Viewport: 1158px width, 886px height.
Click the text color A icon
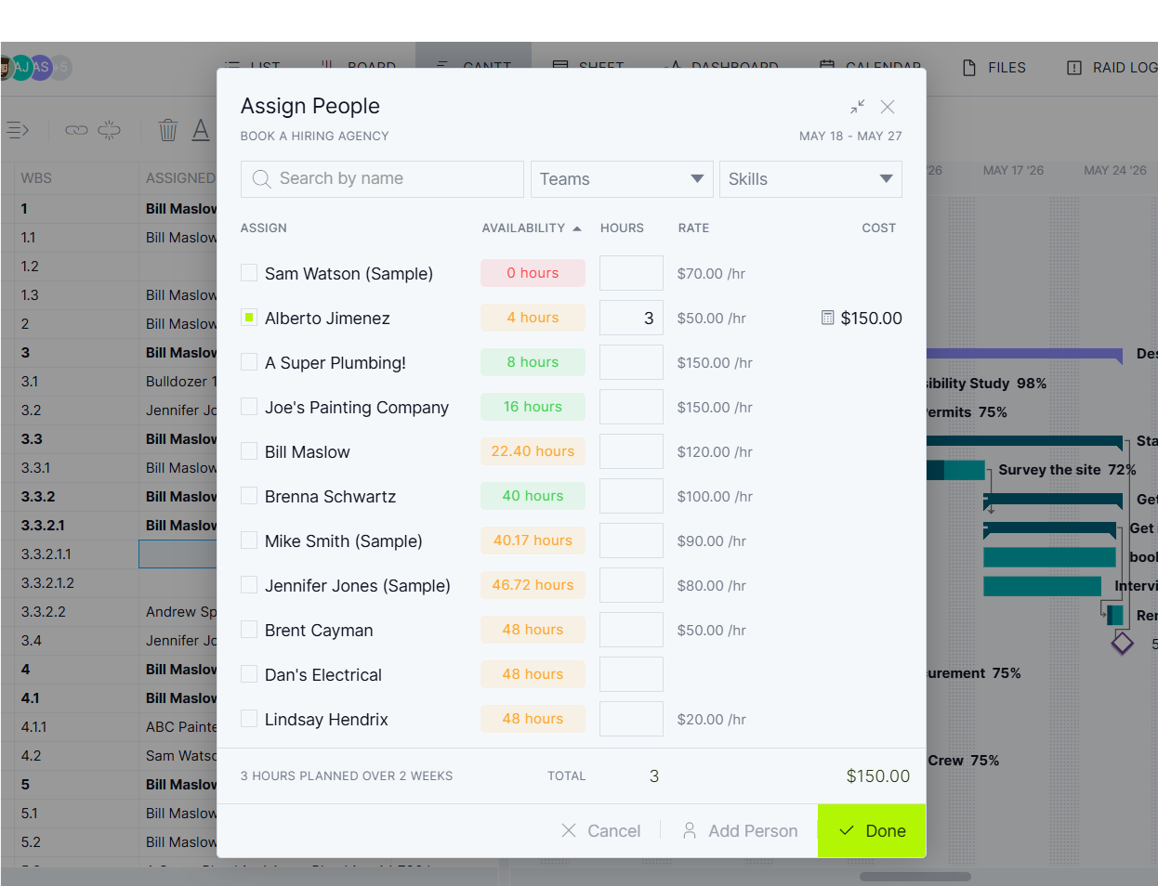(x=201, y=130)
